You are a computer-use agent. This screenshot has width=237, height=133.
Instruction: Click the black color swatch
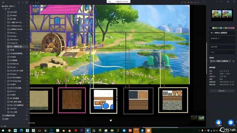(211, 28)
